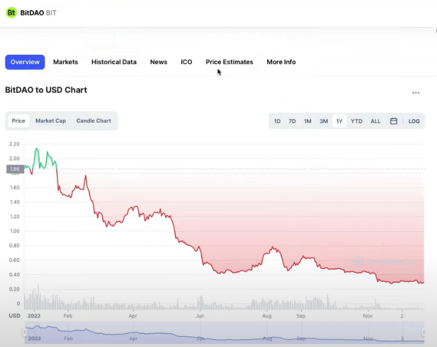Go to the Historical Data tab
Image resolution: width=437 pixels, height=347 pixels.
114,62
